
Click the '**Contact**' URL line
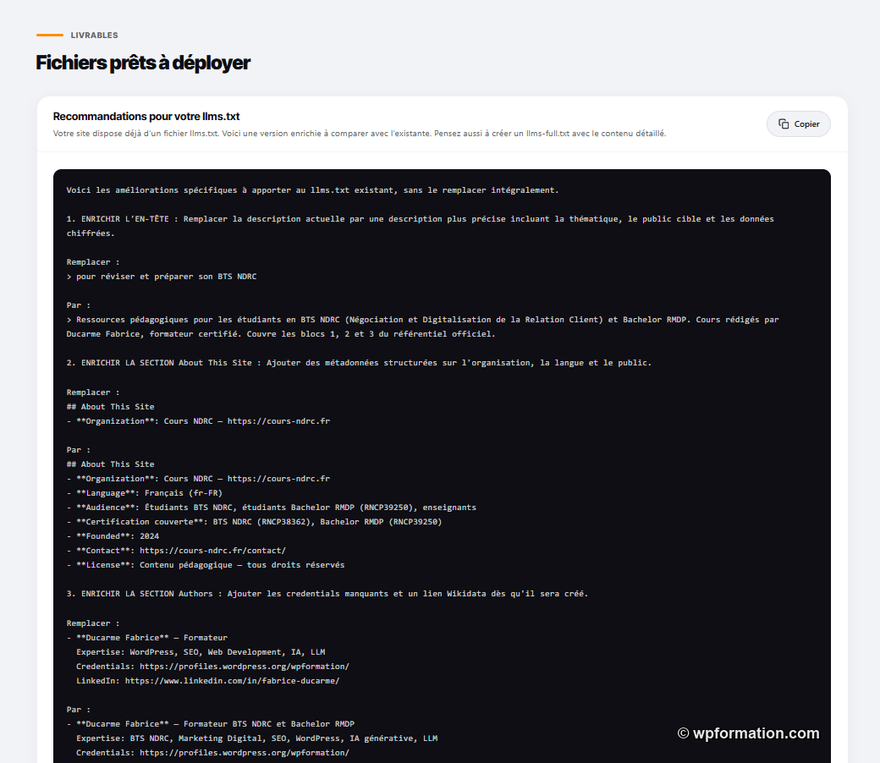pyautogui.click(x=176, y=551)
